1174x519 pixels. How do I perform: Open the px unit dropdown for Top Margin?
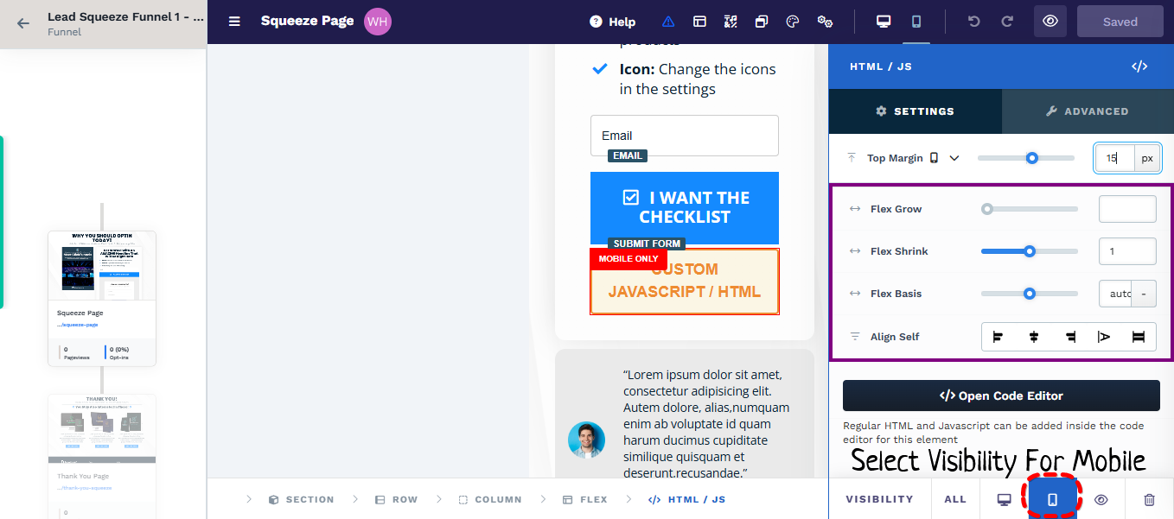coord(1147,158)
